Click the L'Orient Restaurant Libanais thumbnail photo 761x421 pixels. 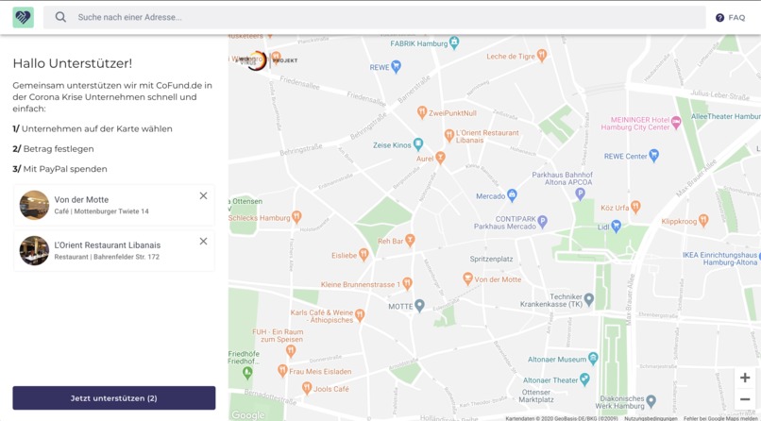pos(34,251)
